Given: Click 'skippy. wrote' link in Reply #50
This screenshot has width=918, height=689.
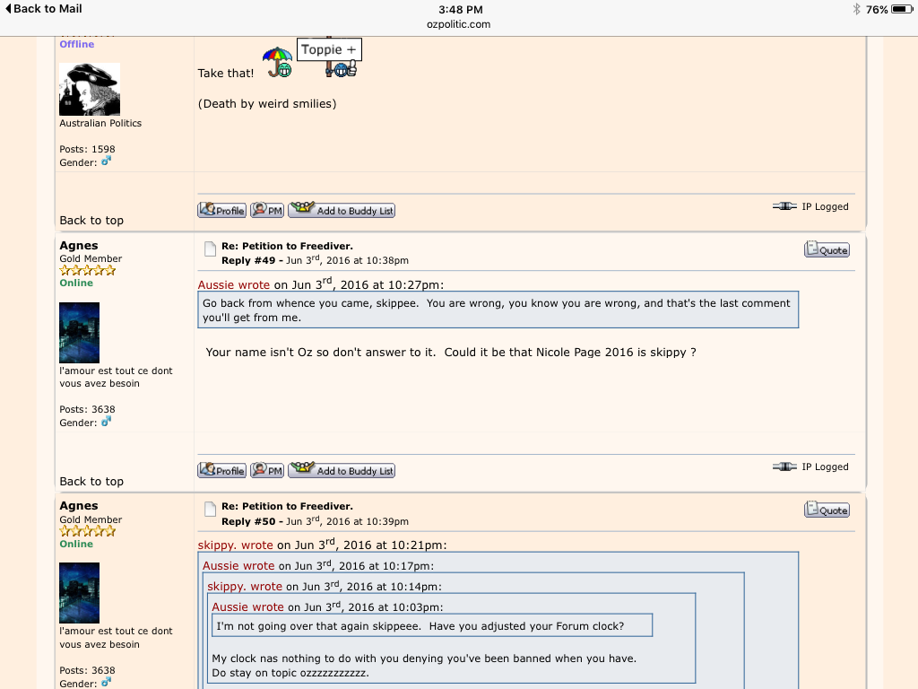Looking at the screenshot, I should point(235,545).
